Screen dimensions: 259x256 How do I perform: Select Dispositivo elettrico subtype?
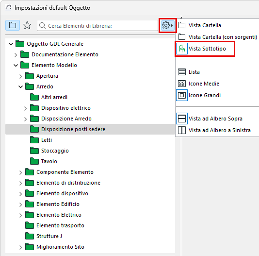pos(66,108)
